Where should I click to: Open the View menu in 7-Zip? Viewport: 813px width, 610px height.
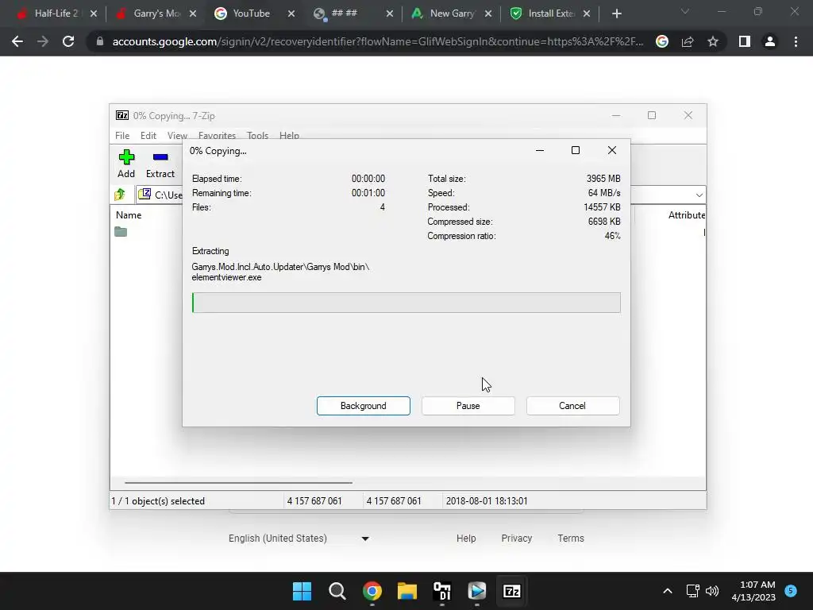coord(177,135)
